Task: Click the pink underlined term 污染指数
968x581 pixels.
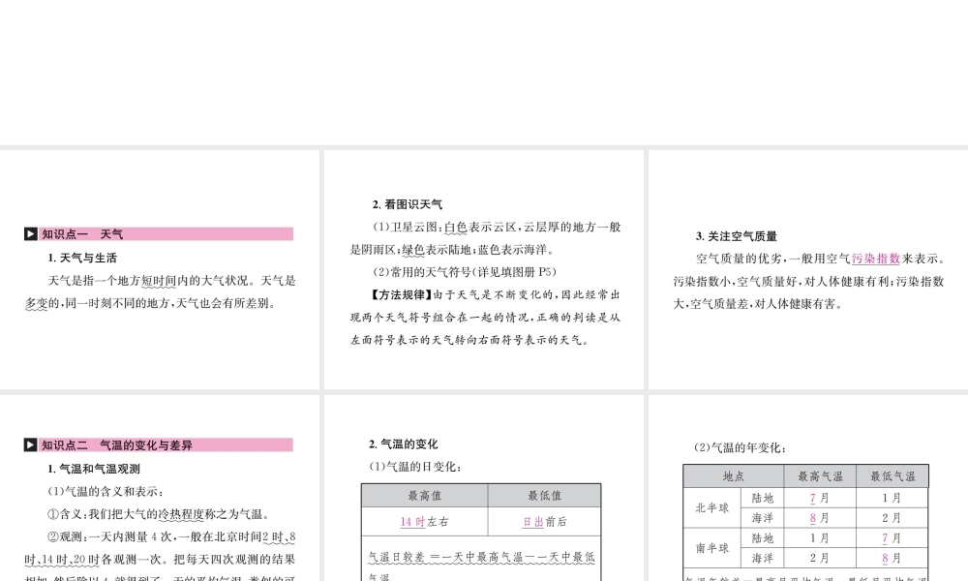Action: point(876,259)
